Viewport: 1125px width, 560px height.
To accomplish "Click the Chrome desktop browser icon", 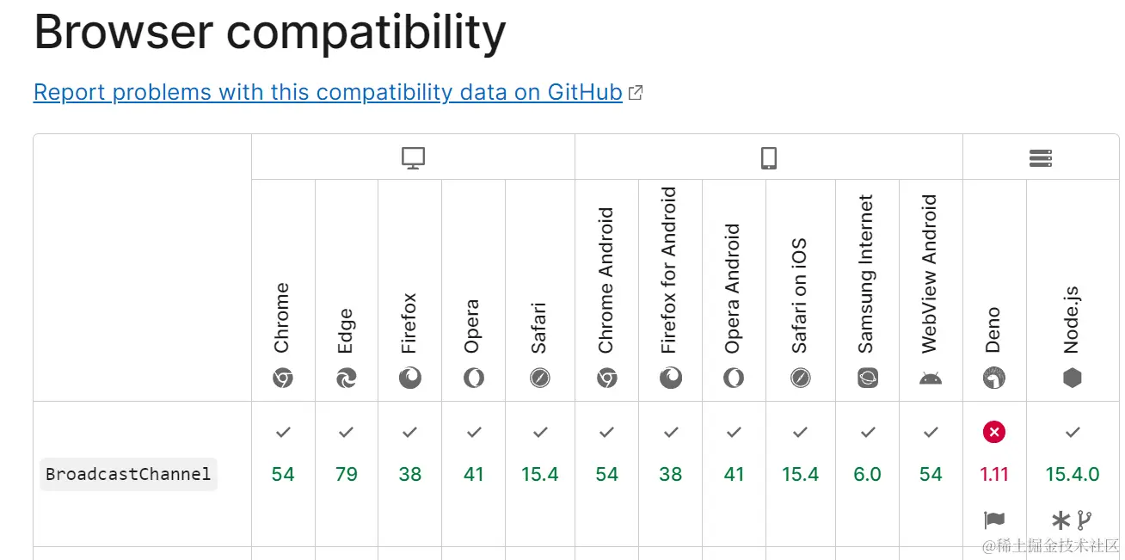I will click(x=283, y=378).
